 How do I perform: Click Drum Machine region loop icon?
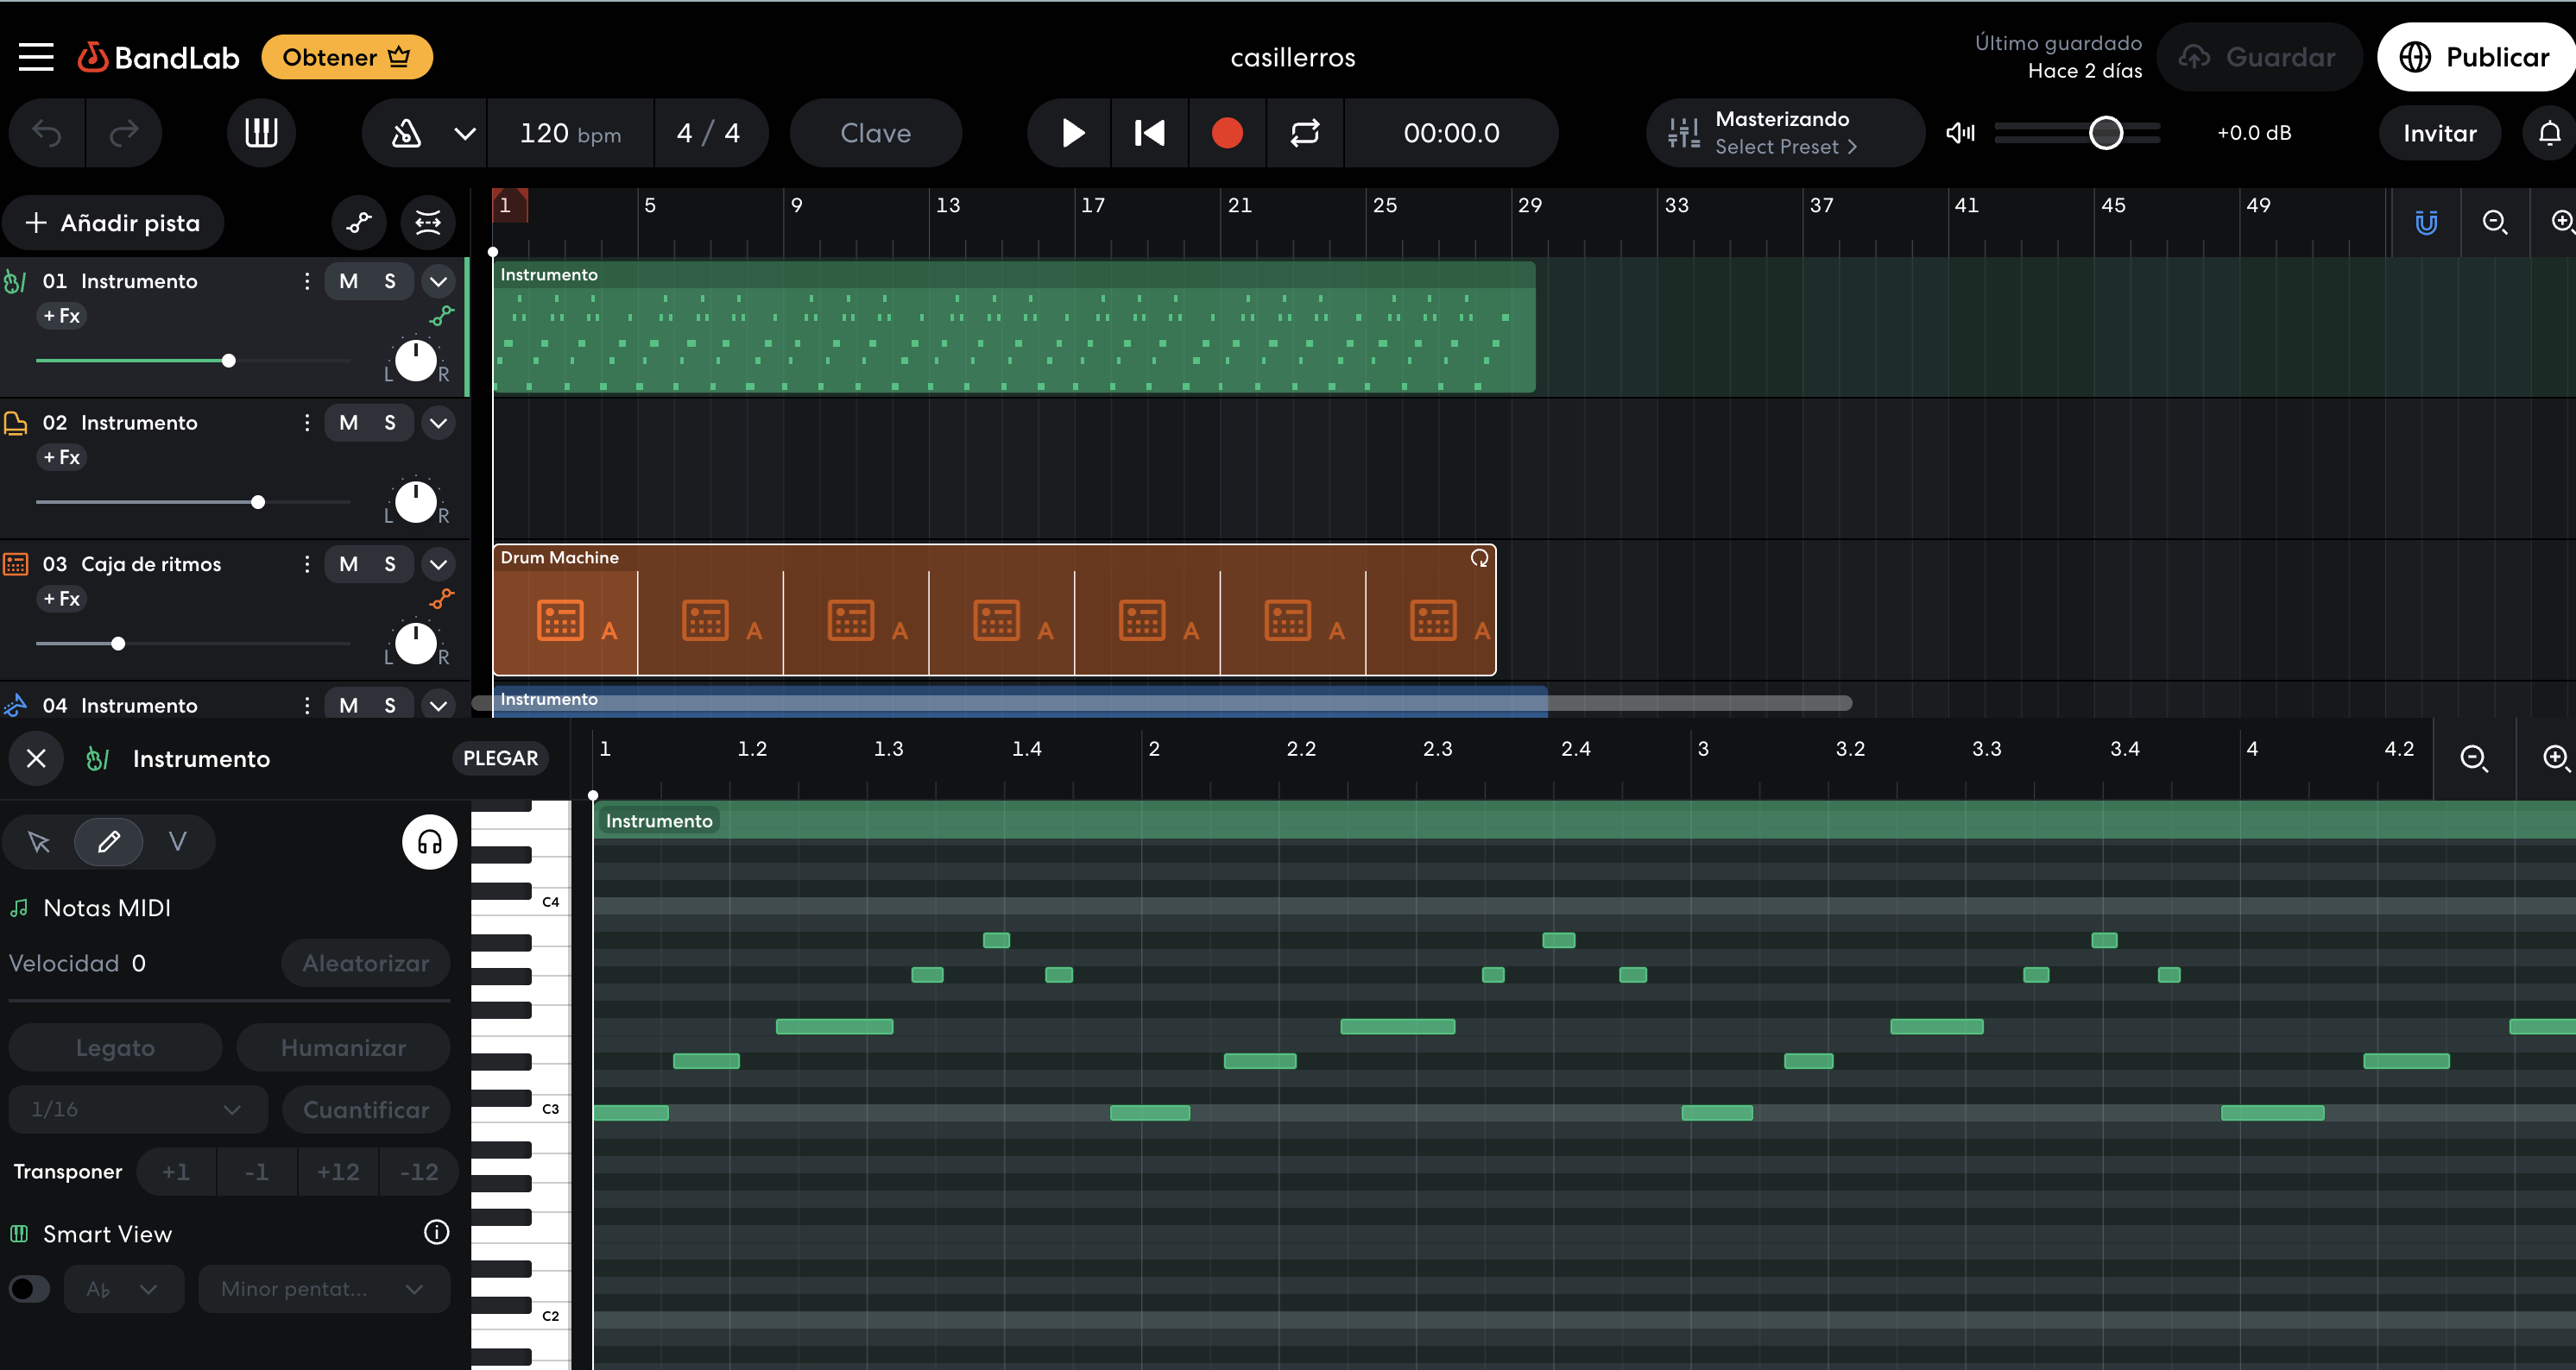[x=1479, y=557]
